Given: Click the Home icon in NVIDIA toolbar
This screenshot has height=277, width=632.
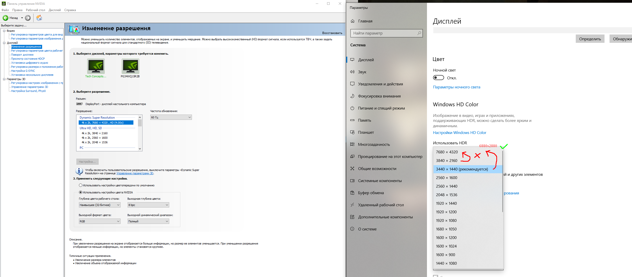Looking at the screenshot, I should [x=39, y=18].
